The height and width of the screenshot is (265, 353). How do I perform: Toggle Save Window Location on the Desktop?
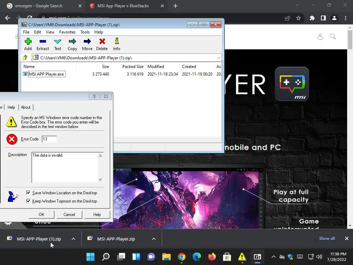point(28,193)
